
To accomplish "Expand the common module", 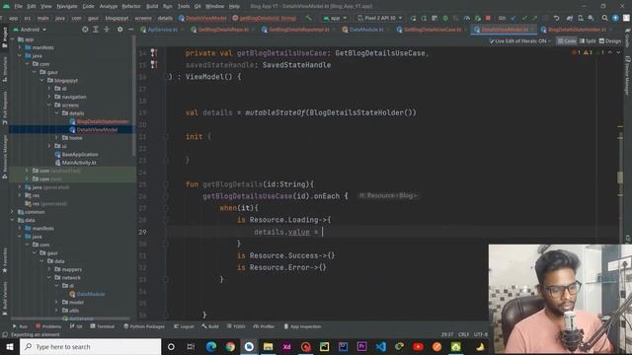I will pyautogui.click(x=12, y=212).
